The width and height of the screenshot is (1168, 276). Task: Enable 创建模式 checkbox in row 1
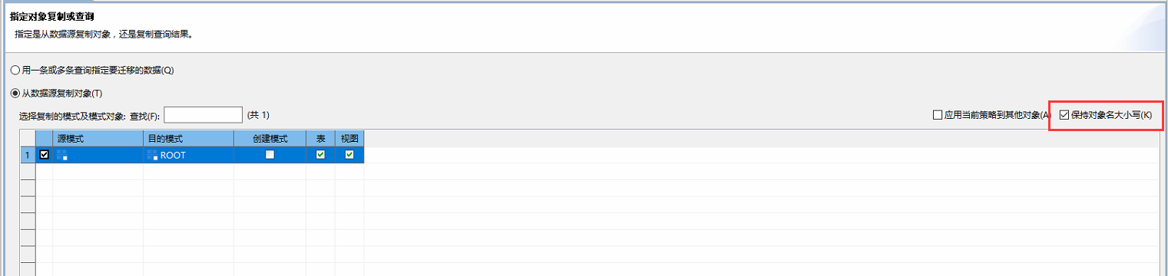click(x=270, y=155)
